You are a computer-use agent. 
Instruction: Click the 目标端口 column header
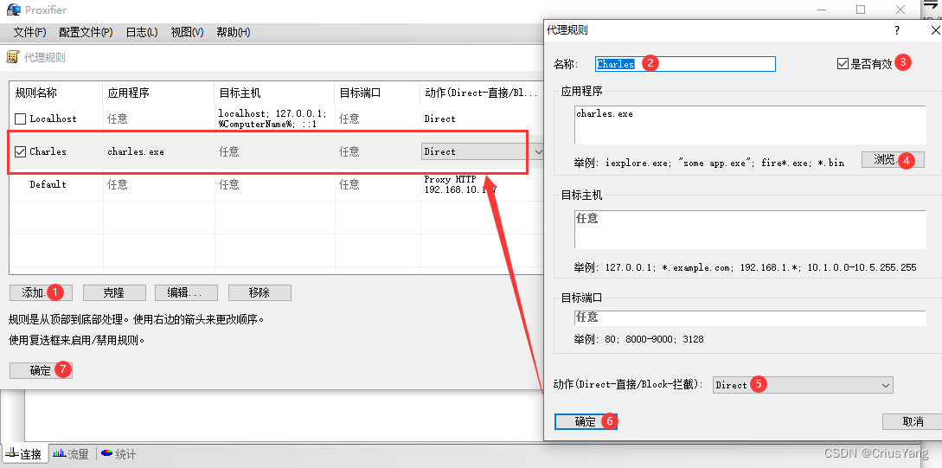coord(376,93)
